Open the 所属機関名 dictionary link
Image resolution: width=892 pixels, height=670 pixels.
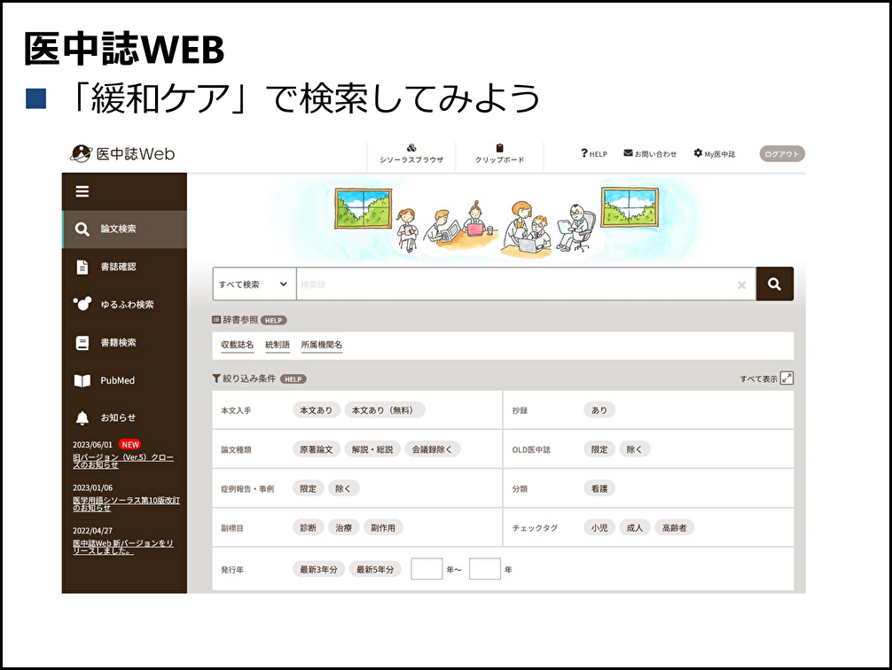[321, 345]
